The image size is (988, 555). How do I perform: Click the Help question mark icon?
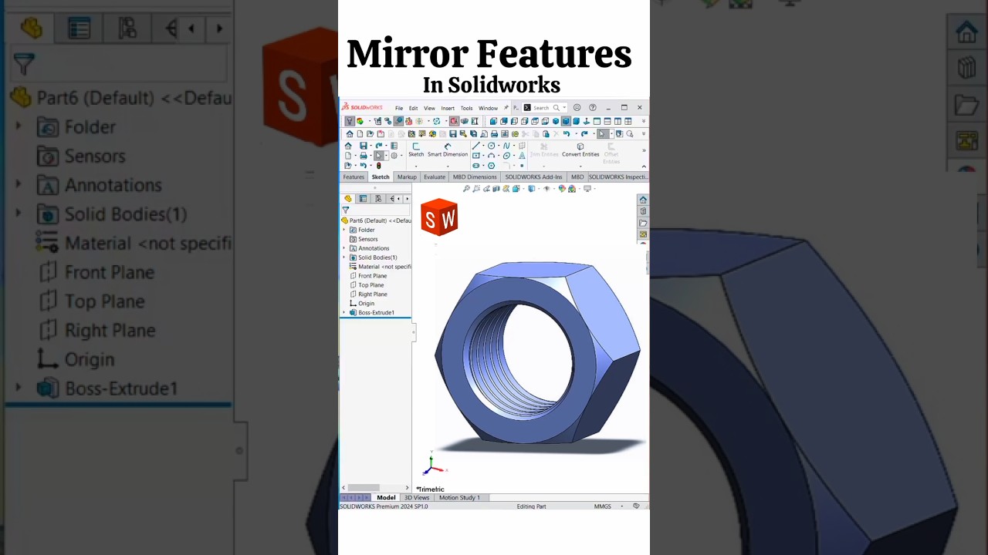[x=592, y=107]
